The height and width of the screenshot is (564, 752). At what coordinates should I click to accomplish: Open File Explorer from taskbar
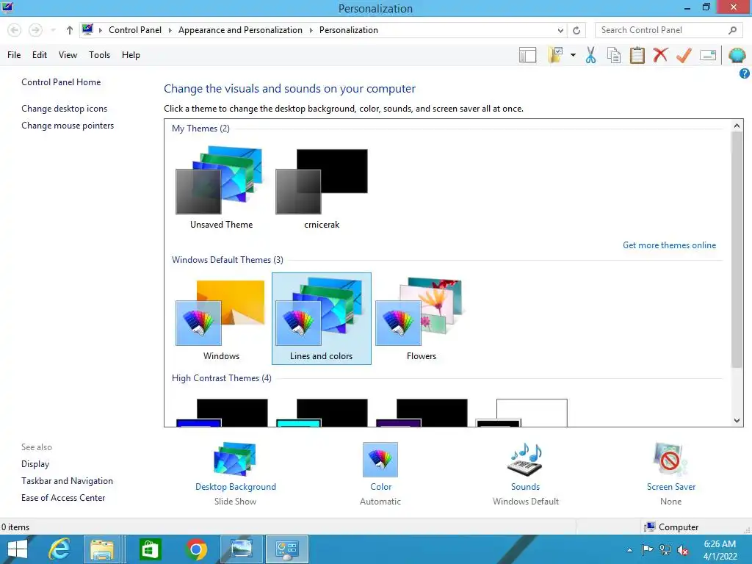click(103, 549)
